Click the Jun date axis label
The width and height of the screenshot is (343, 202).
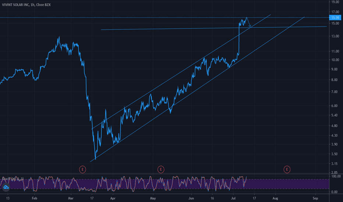(x=191, y=198)
